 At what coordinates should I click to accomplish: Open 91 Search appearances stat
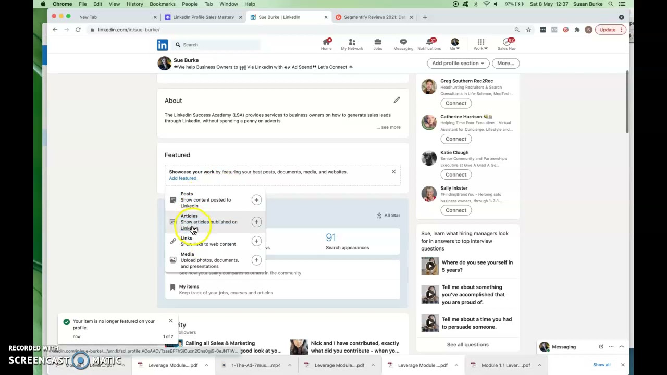347,242
